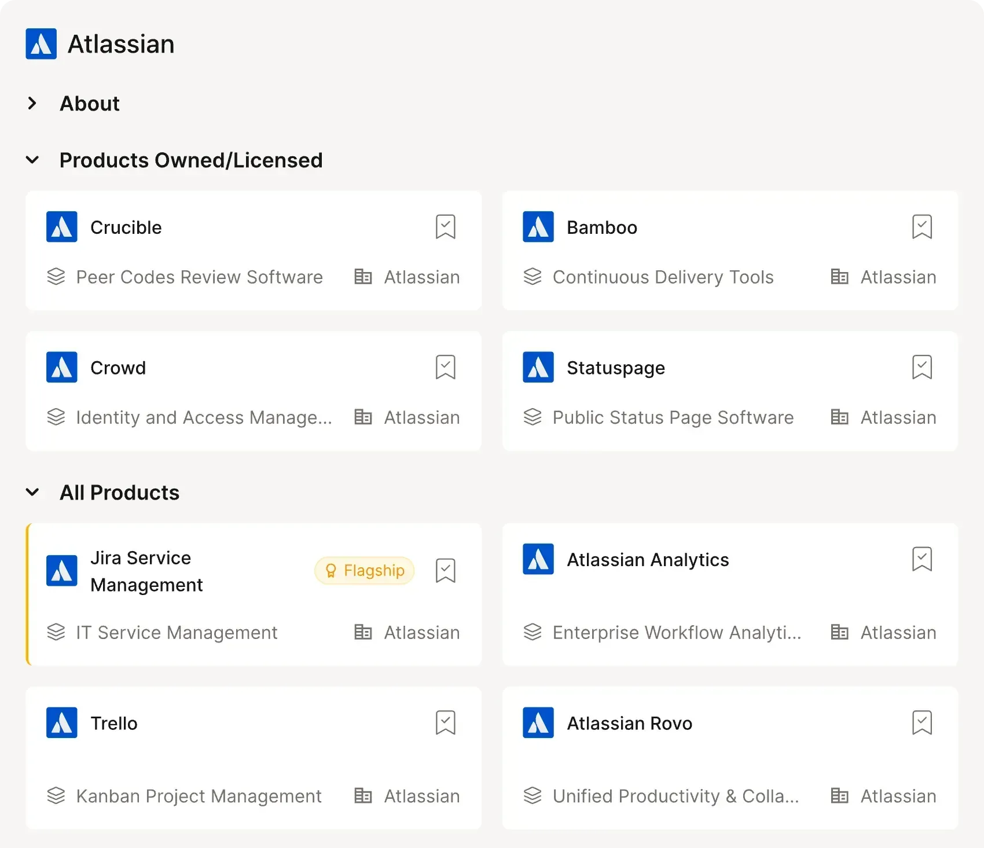The width and height of the screenshot is (984, 848).
Task: Click the Crucible product logo icon
Action: pos(62,227)
